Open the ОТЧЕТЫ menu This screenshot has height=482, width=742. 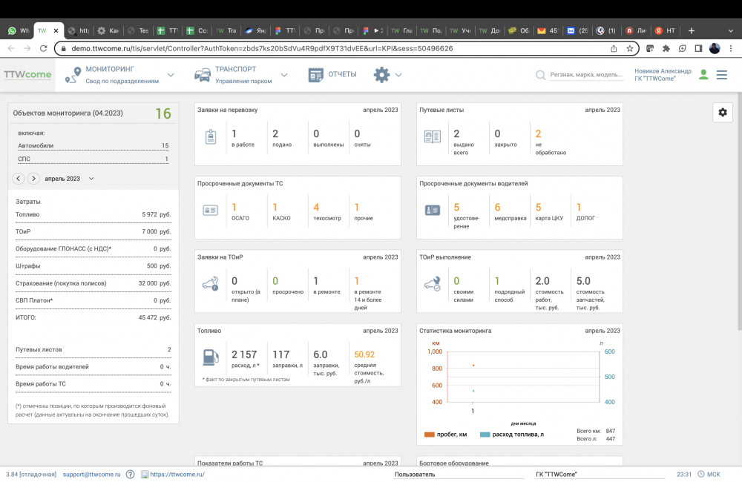pyautogui.click(x=332, y=75)
